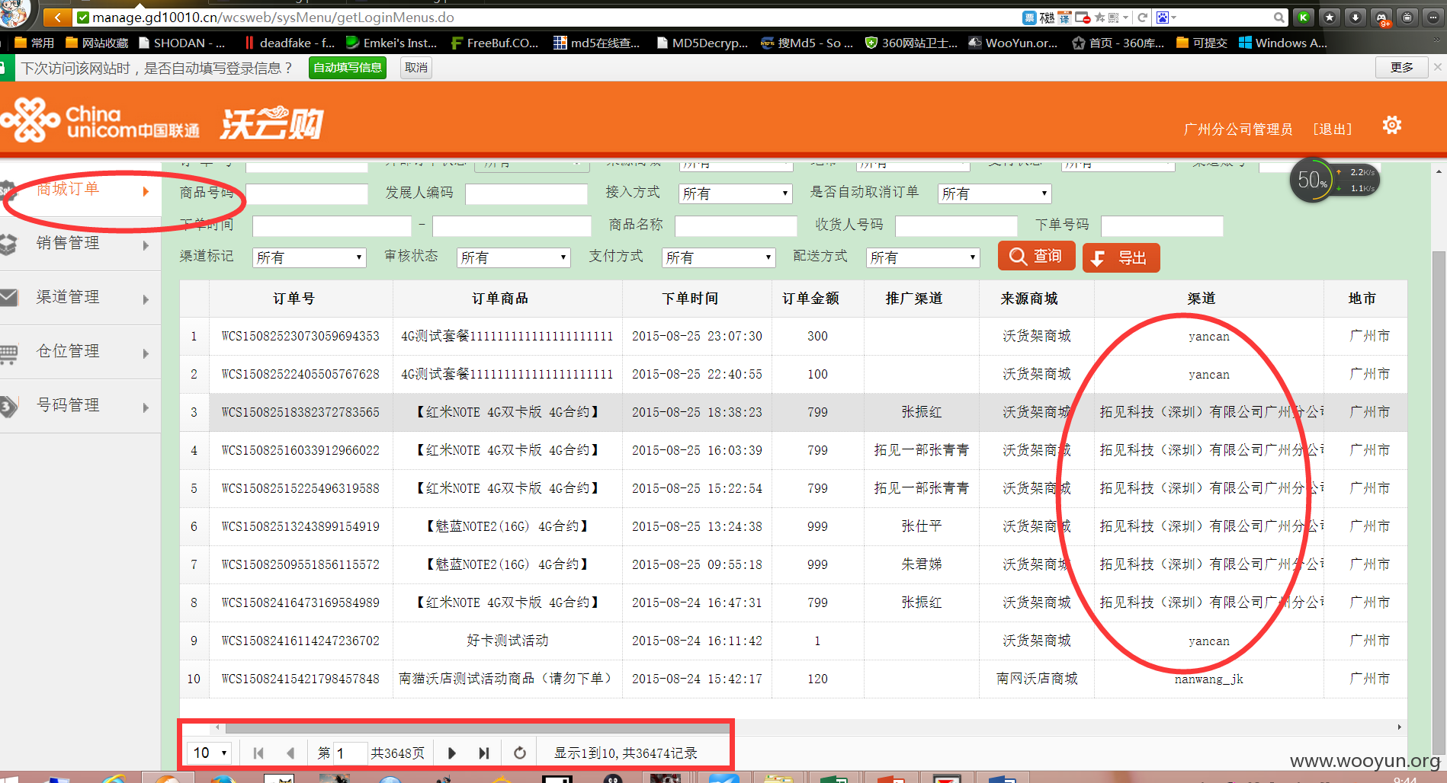
Task: Click the [退出] logout link
Action: pos(1332,129)
